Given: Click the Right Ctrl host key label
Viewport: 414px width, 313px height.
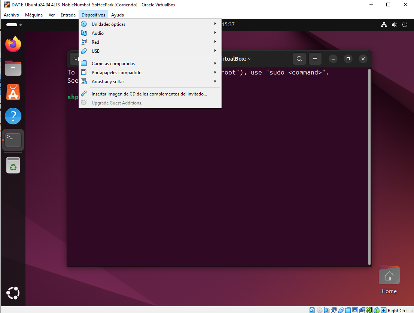Looking at the screenshot, I should click(397, 310).
